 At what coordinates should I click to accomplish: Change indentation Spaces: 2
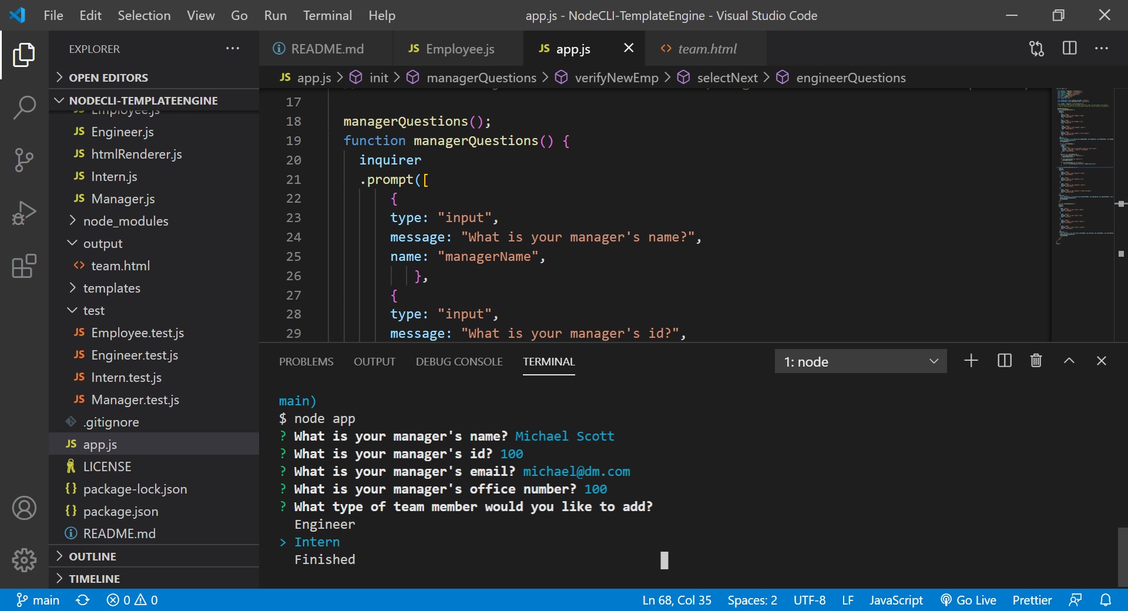[752, 600]
